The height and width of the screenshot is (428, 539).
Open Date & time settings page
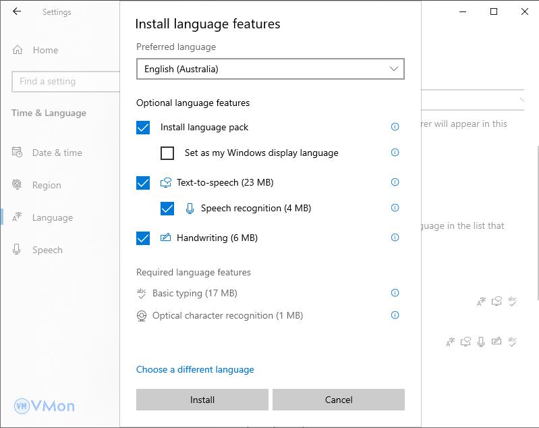57,153
